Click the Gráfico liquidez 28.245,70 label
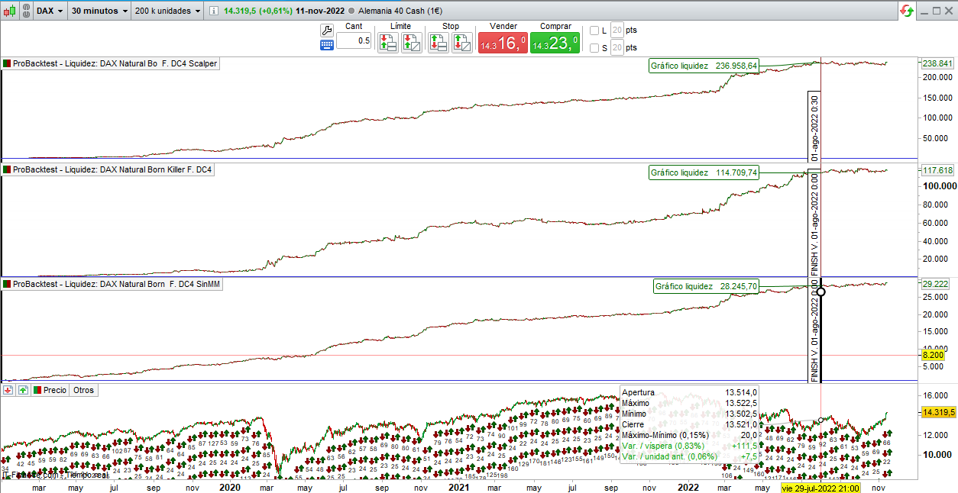Screen dimensions: 958x493 (x=706, y=287)
